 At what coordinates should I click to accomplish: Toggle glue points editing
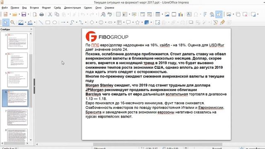pyautogui.click(x=222, y=22)
